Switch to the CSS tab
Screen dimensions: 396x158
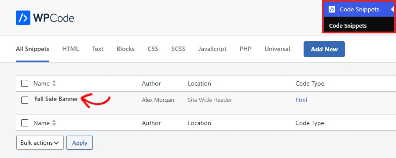click(x=153, y=49)
